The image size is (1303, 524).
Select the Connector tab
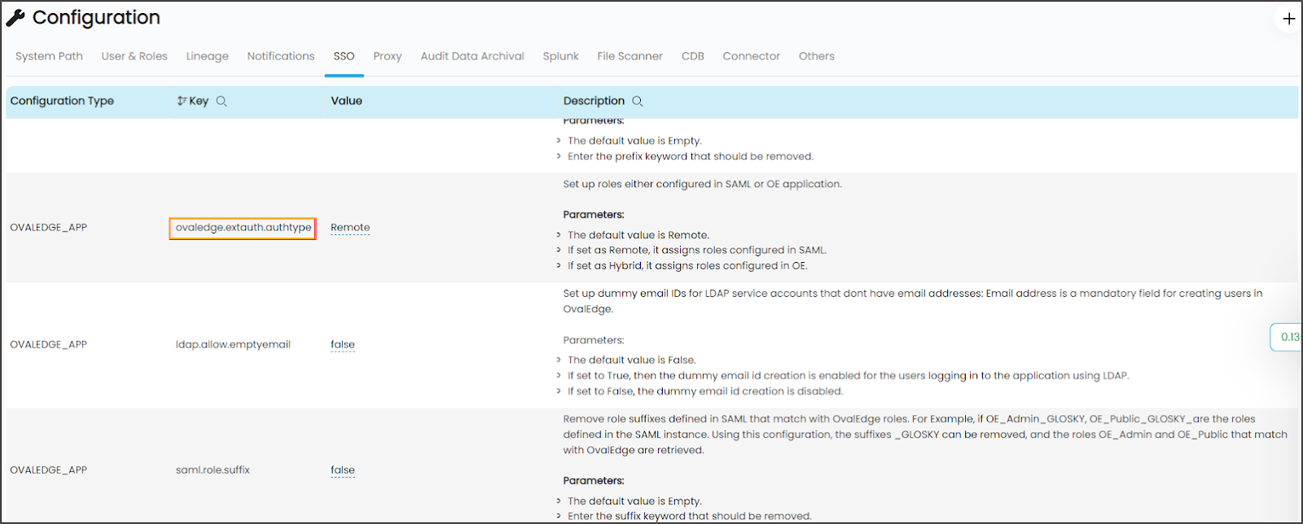[751, 56]
